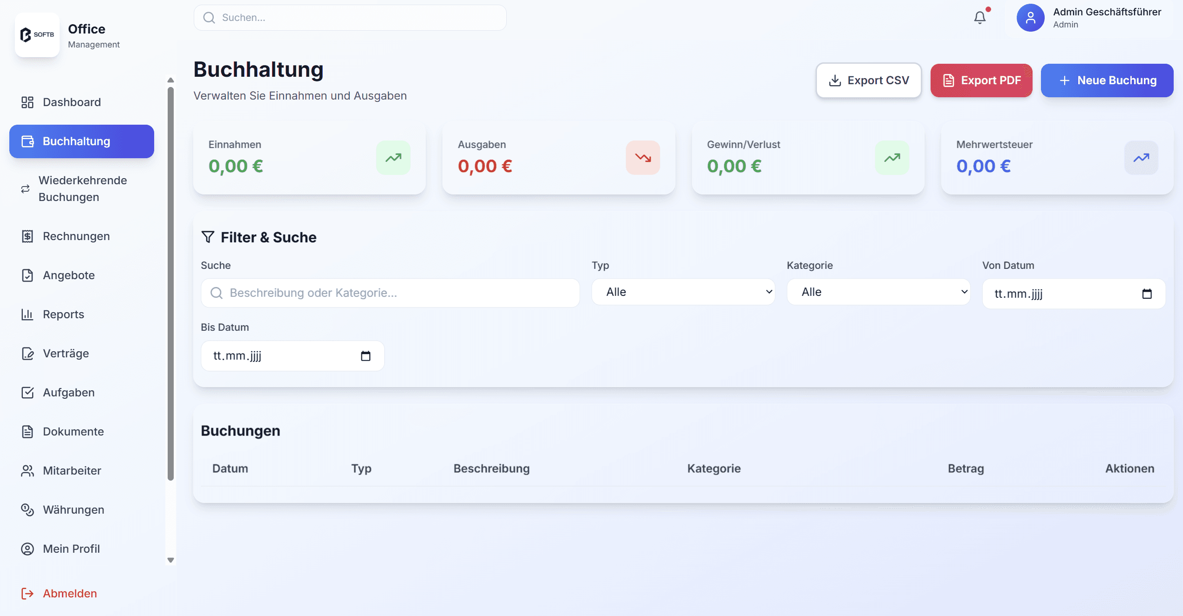Open the Von Datum calendar picker icon
Screen dimensions: 1183x616
pos(1147,294)
